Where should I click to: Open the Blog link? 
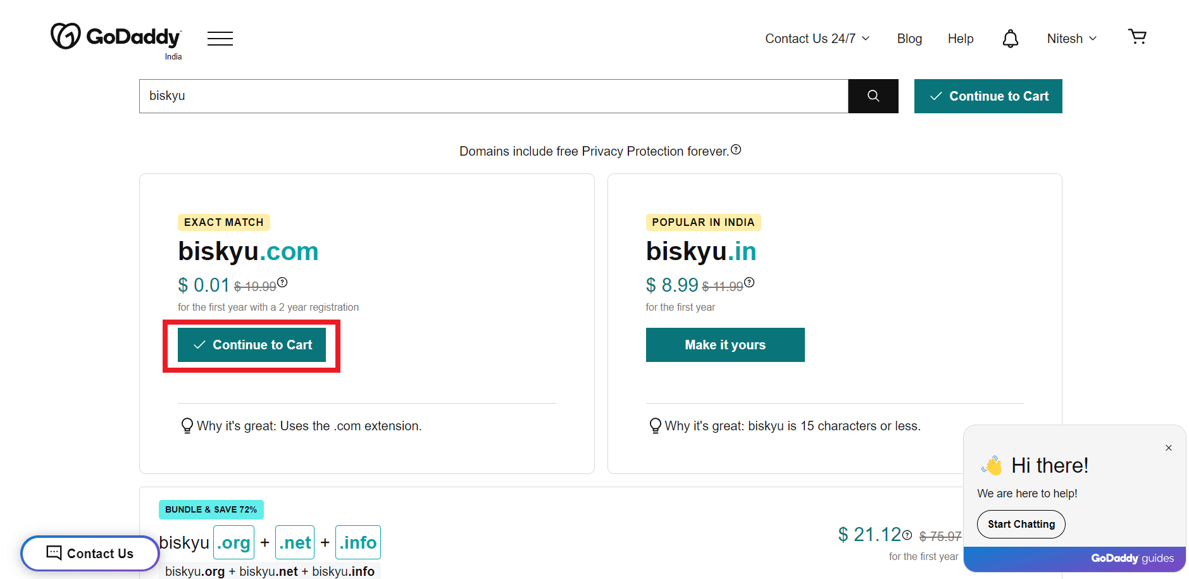(x=909, y=39)
